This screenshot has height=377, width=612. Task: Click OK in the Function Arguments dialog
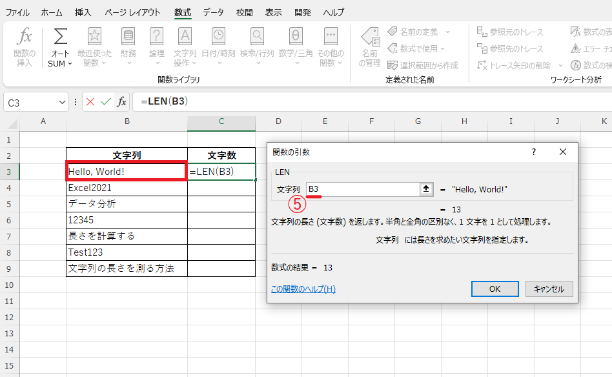[x=495, y=289]
